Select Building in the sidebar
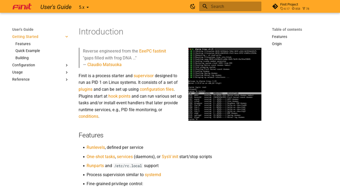 (22, 58)
